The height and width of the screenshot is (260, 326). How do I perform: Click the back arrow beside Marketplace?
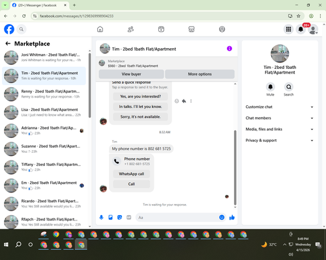pyautogui.click(x=8, y=44)
